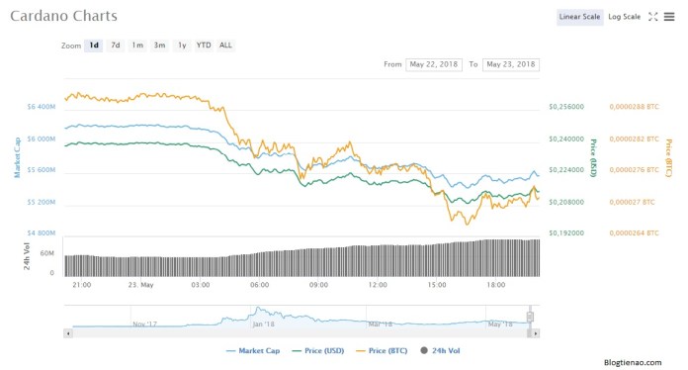Click the 18:00 time axis label
This screenshot has height=370, width=688.
pos(496,285)
